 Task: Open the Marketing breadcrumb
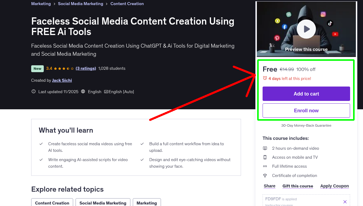point(41,4)
